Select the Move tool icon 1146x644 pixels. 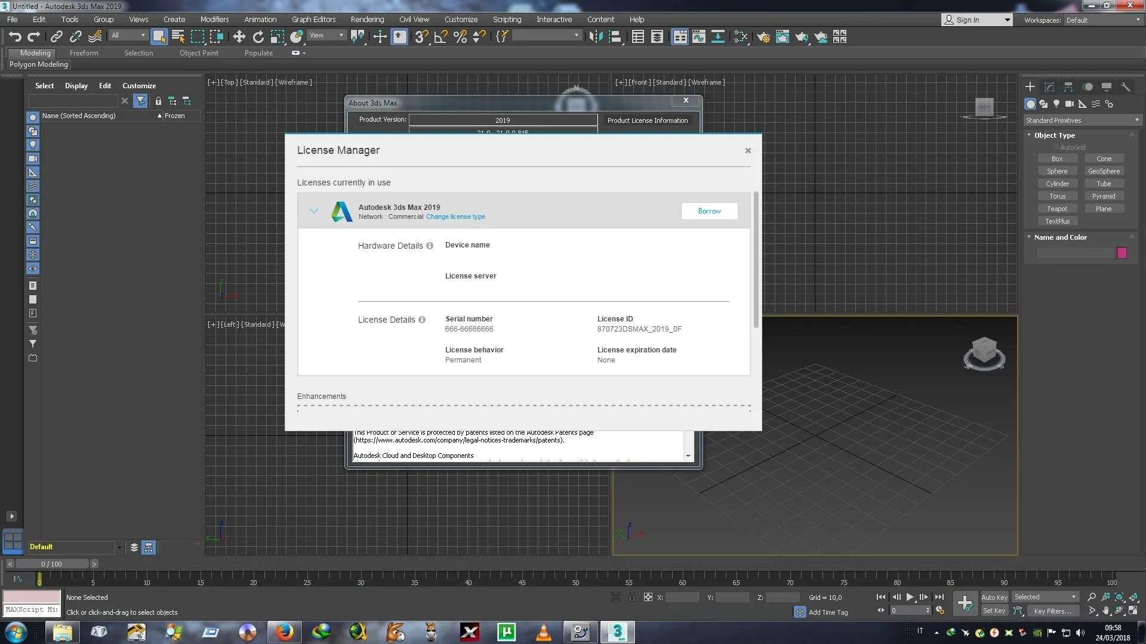[x=239, y=37]
